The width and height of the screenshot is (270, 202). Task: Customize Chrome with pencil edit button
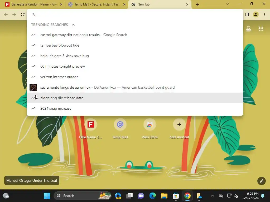pos(261,181)
